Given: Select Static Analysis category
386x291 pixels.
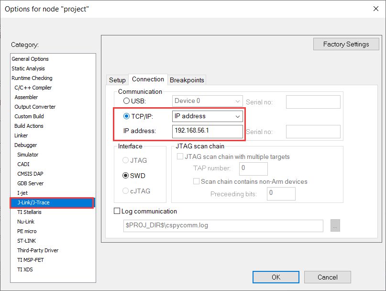Looking at the screenshot, I should (28, 68).
